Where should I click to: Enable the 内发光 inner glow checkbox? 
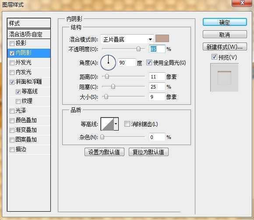point(12,72)
